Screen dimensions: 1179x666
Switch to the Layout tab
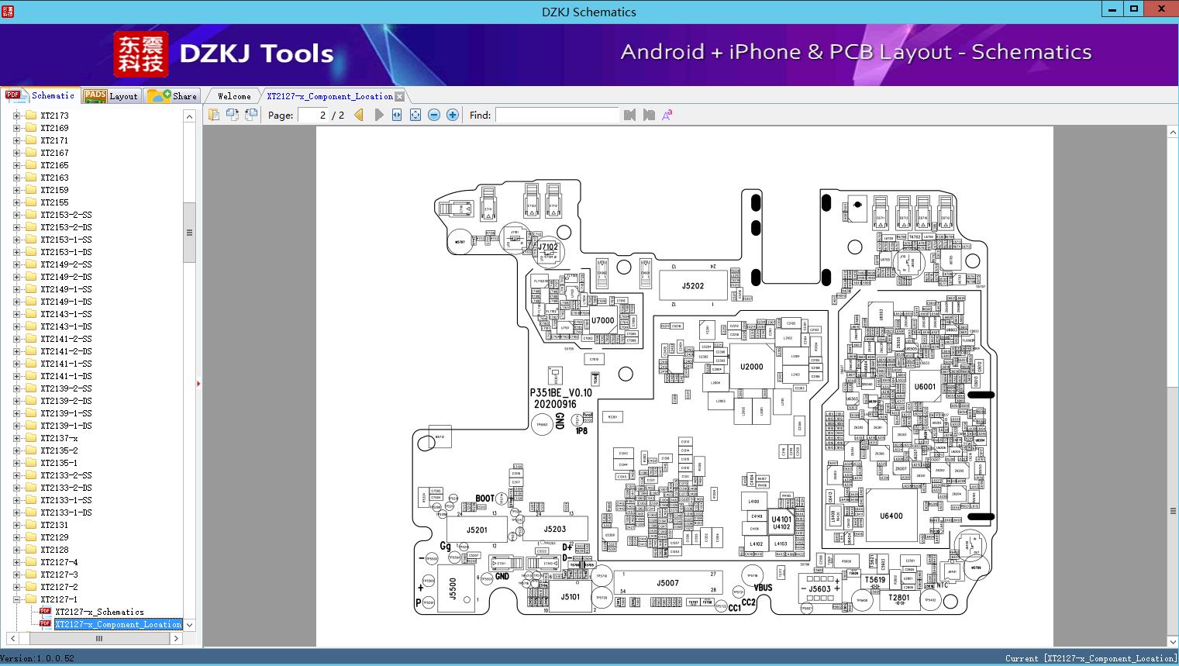point(111,96)
